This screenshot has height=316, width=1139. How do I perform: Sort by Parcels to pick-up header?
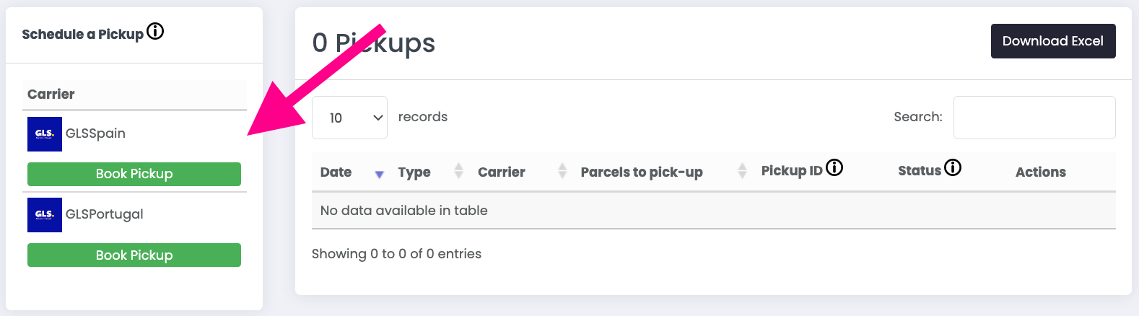642,172
